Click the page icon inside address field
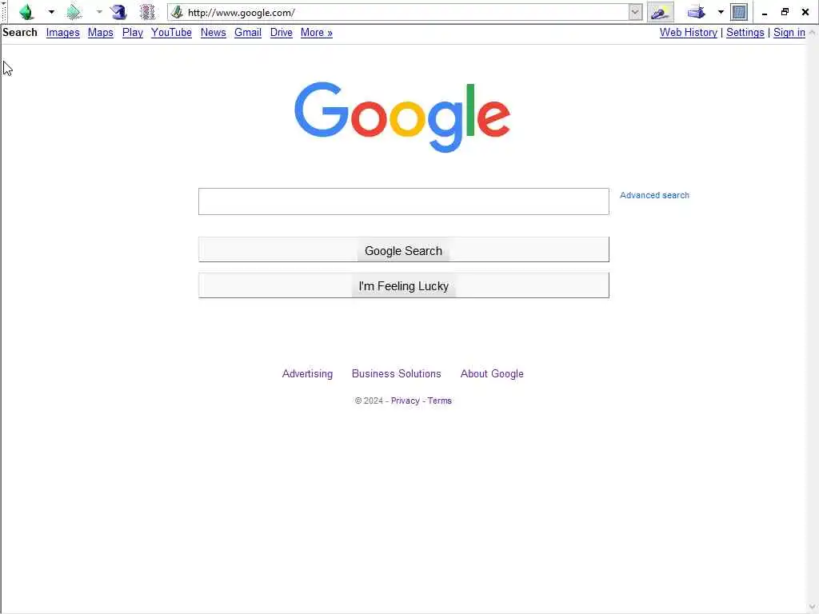 pyautogui.click(x=177, y=12)
